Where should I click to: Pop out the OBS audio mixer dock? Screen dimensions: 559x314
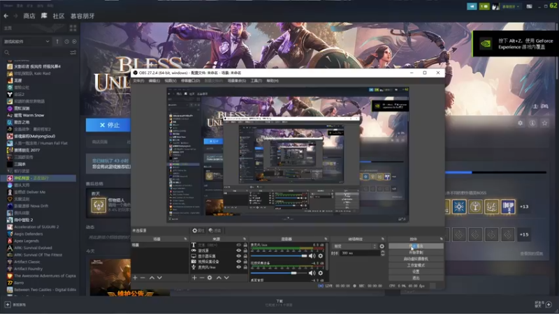click(326, 239)
